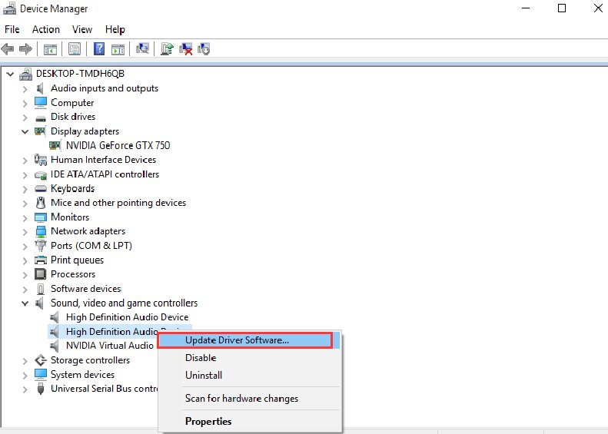Collapse Sound, video and game controllers node
The height and width of the screenshot is (434, 608).
coord(25,303)
